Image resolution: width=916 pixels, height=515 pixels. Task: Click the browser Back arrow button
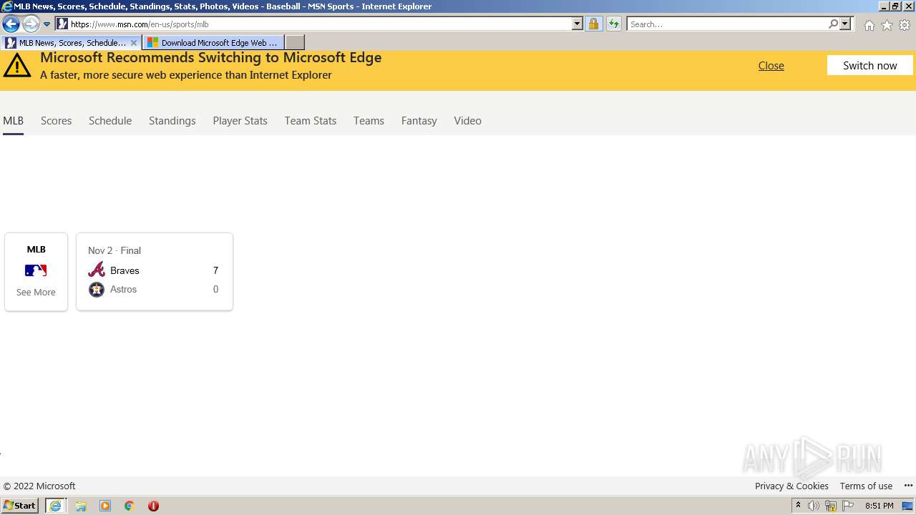coord(11,24)
